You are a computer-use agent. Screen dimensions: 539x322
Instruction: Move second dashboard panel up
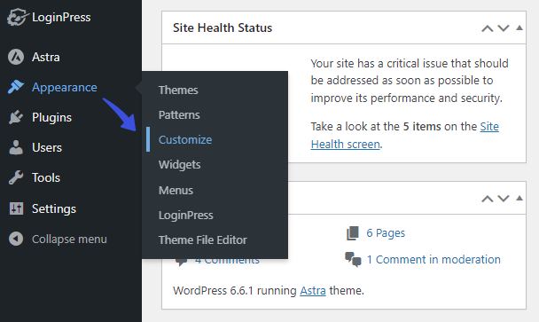click(x=487, y=199)
